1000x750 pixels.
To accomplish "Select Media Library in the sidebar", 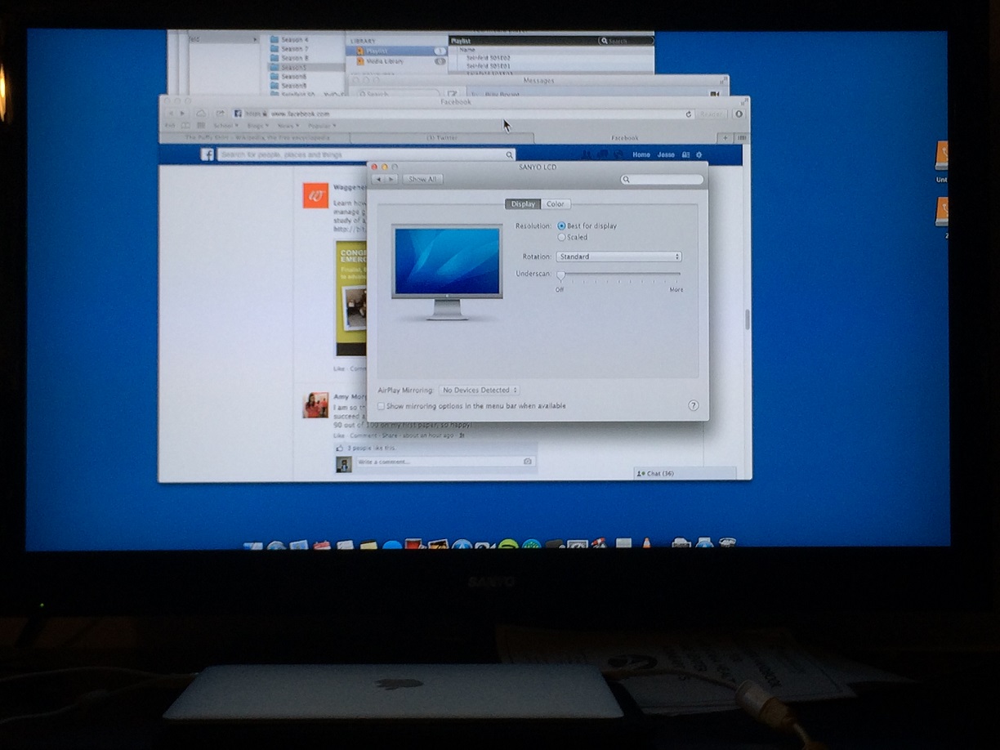I will [395, 61].
